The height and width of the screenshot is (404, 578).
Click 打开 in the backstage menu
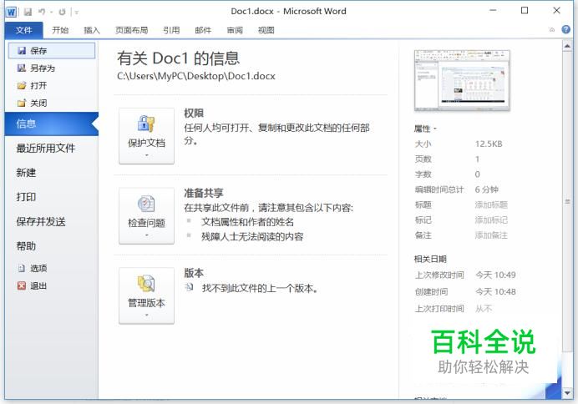[52, 85]
